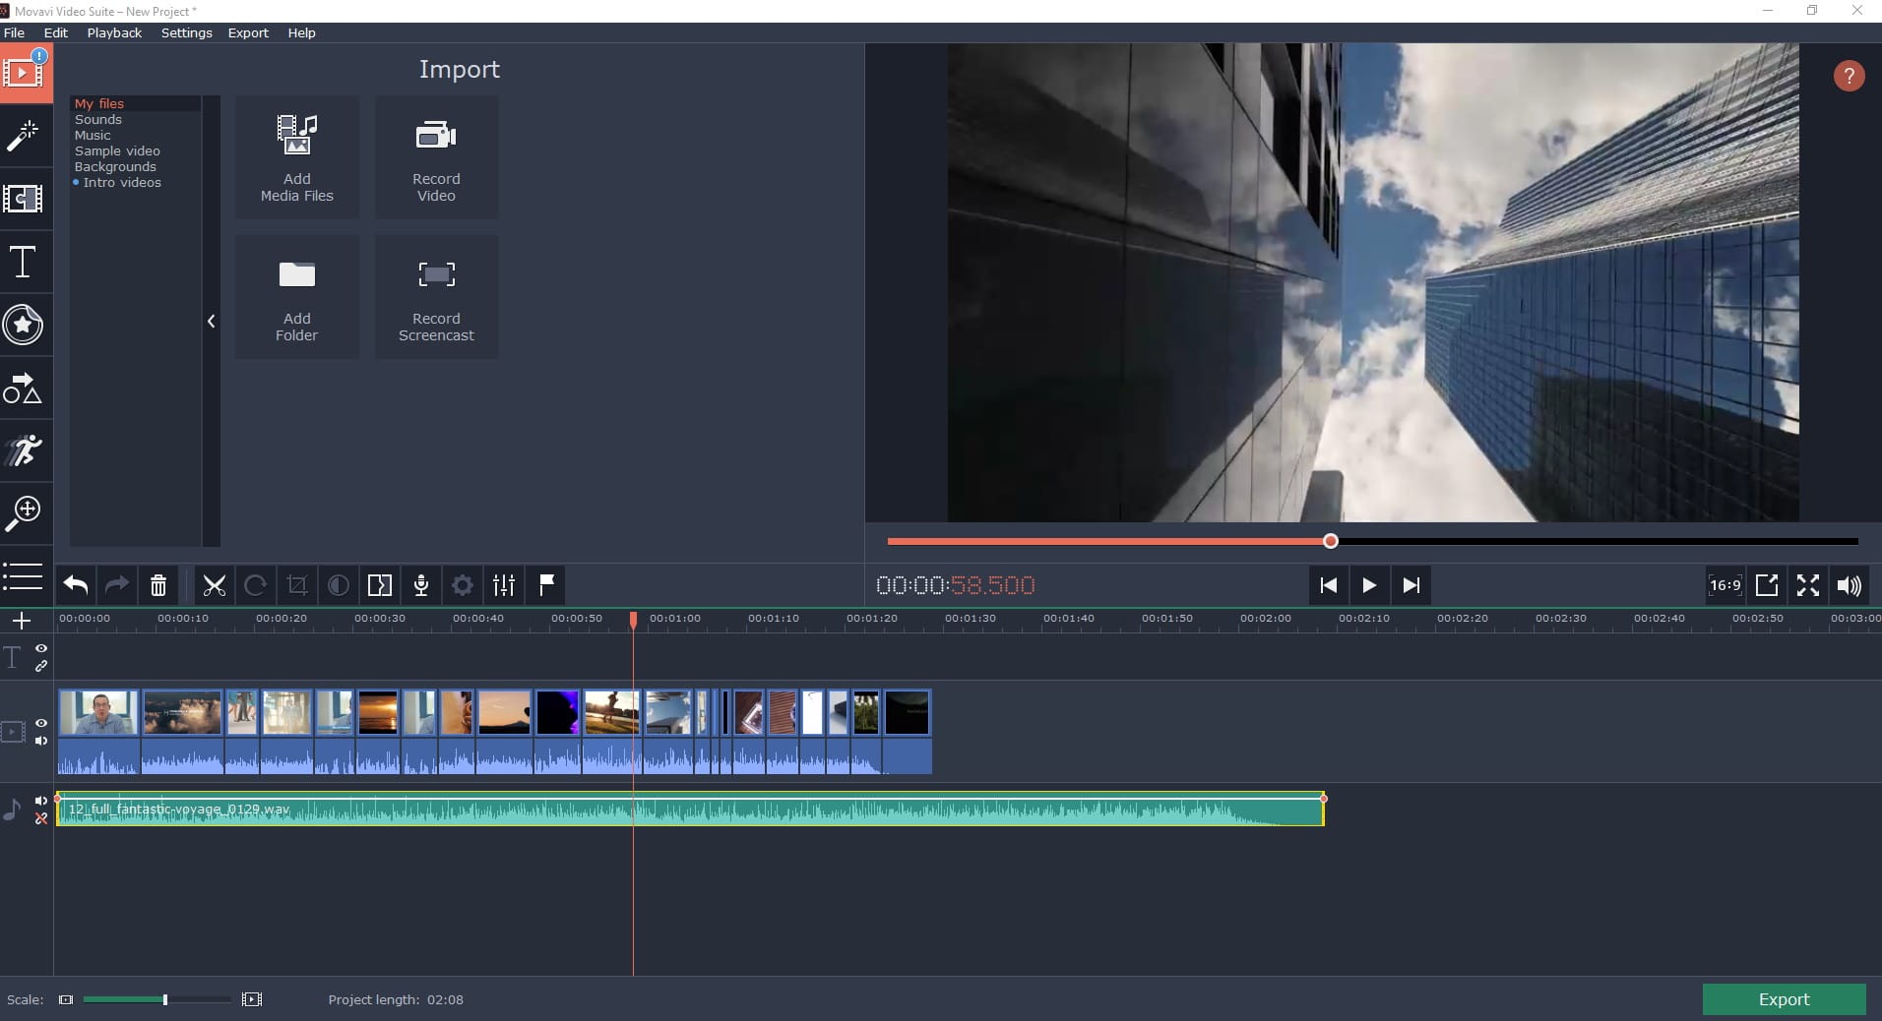1882x1021 pixels.
Task: Open the Import tab in the left sidebar
Action: [26, 73]
